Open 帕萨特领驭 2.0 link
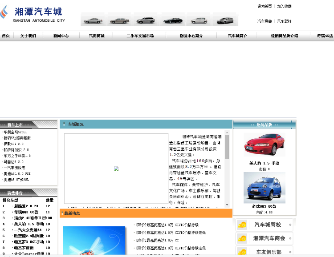The width and height of the screenshot is (334, 257). (16, 150)
